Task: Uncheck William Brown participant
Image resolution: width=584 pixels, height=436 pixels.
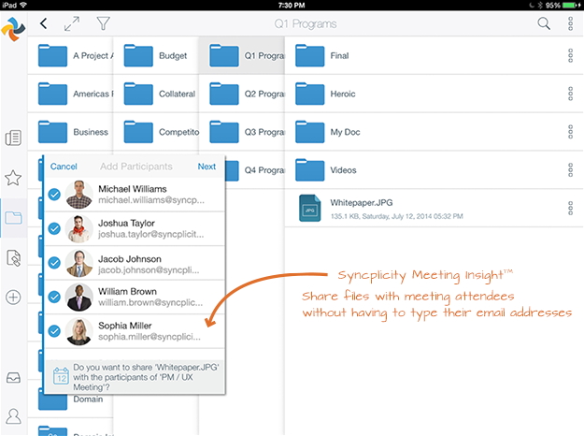Action: click(x=54, y=297)
